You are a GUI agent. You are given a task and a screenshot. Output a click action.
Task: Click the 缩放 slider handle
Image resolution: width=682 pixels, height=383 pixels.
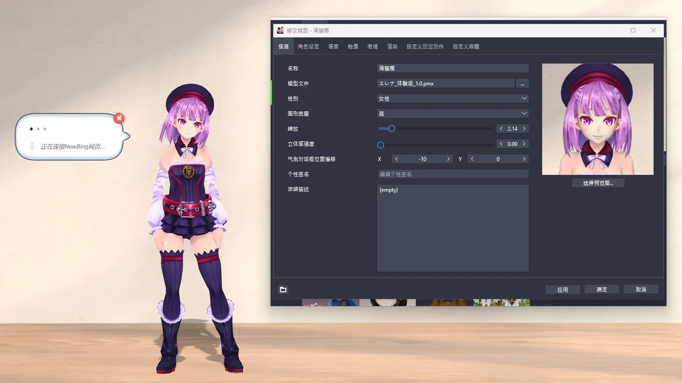point(392,129)
